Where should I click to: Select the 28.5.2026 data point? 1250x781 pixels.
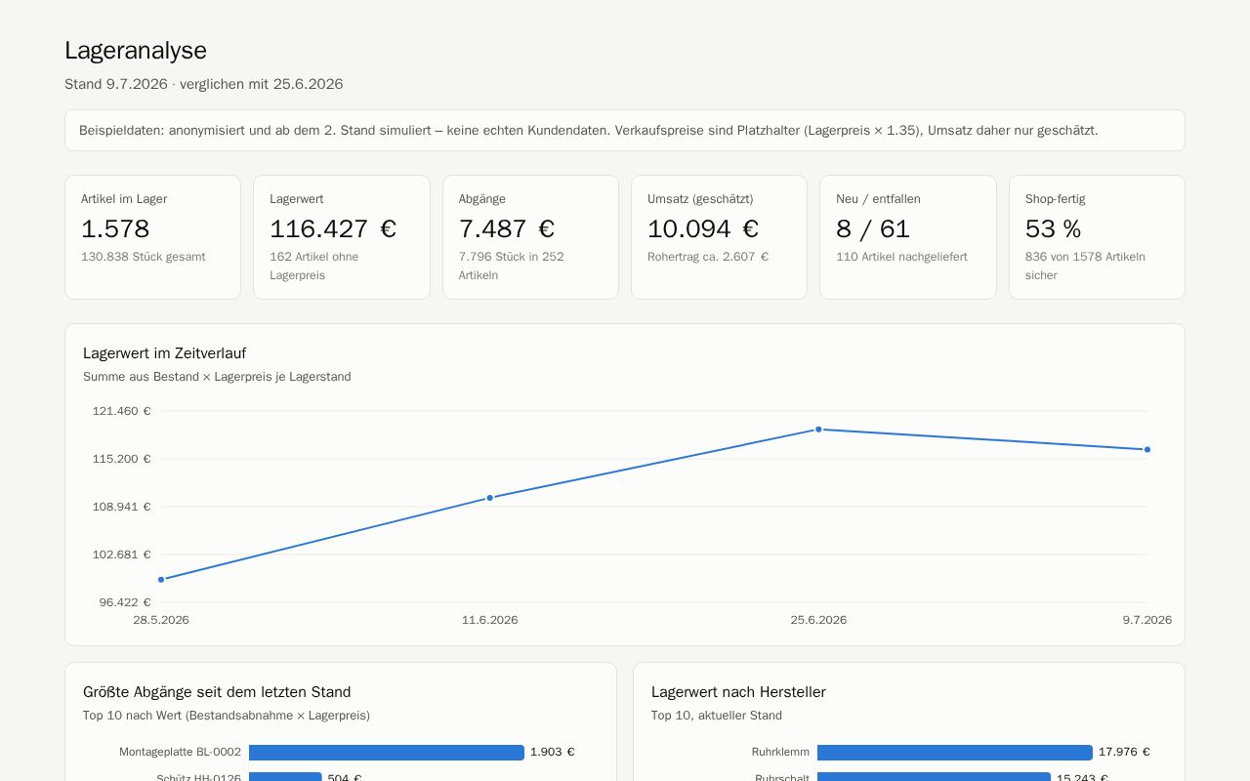coord(161,580)
